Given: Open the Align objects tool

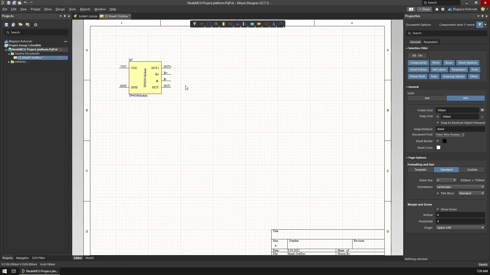Looking at the screenshot, I should tap(216, 24).
